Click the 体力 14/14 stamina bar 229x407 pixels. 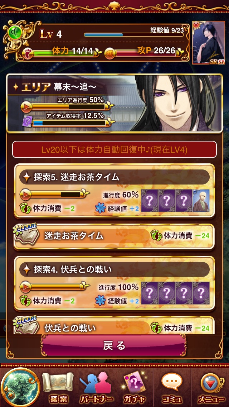(x=62, y=52)
